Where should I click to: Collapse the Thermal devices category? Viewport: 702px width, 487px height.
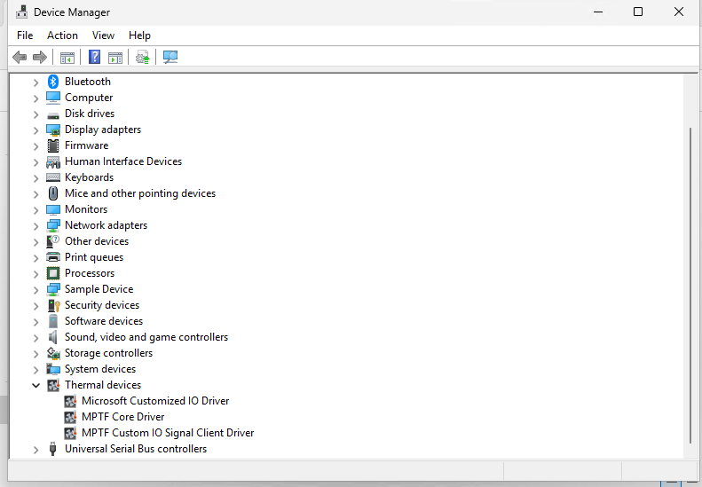pos(36,385)
